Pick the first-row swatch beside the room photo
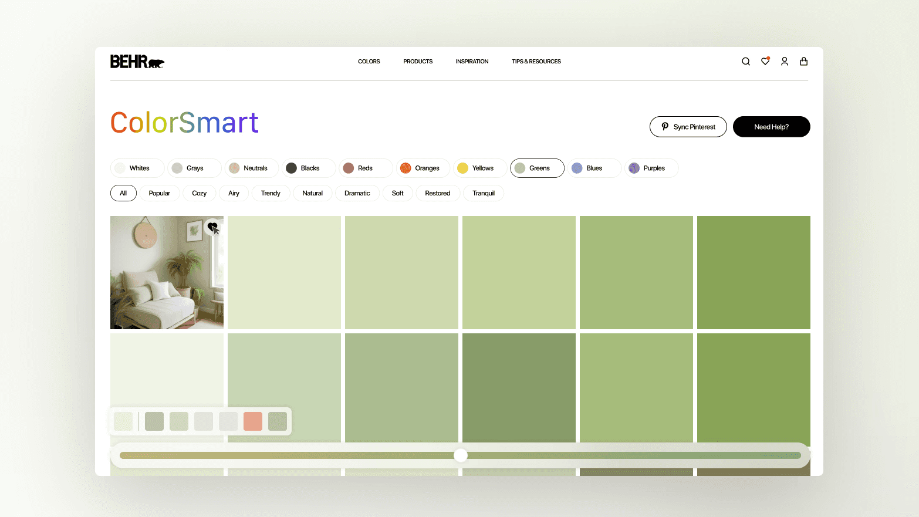Viewport: 919px width, 517px height. pyautogui.click(x=284, y=272)
